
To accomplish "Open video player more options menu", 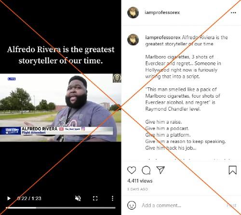I will point(112,198).
